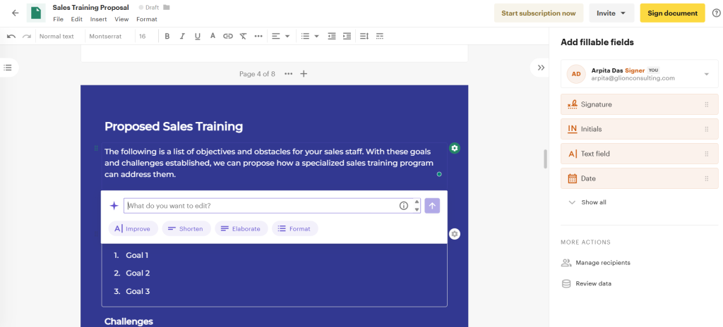
Task: Click the underline formatting icon
Action: [197, 36]
